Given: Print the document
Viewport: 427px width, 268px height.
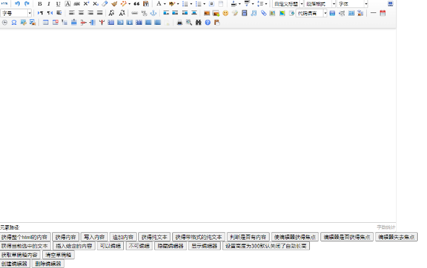Looking at the screenshot, I should click(180, 22).
